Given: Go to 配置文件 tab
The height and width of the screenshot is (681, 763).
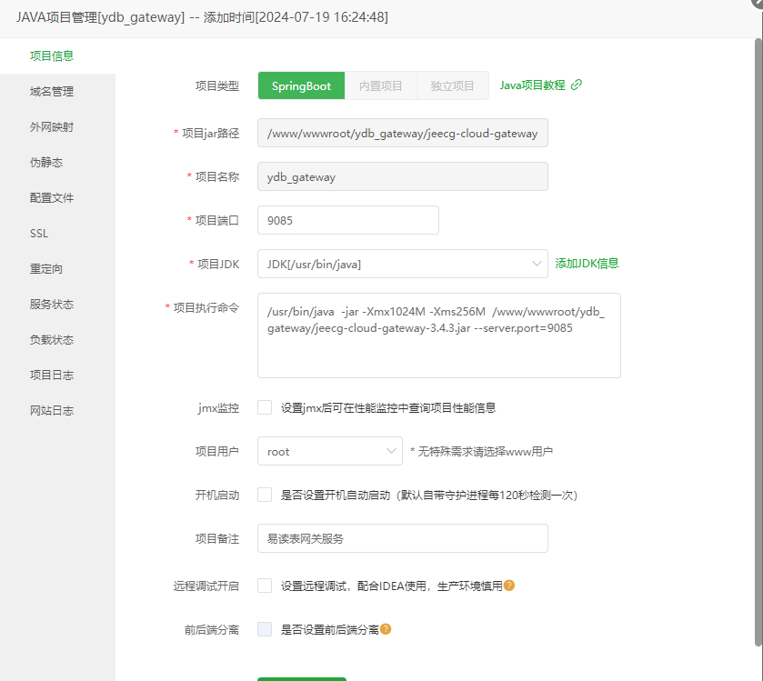Looking at the screenshot, I should (x=52, y=198).
